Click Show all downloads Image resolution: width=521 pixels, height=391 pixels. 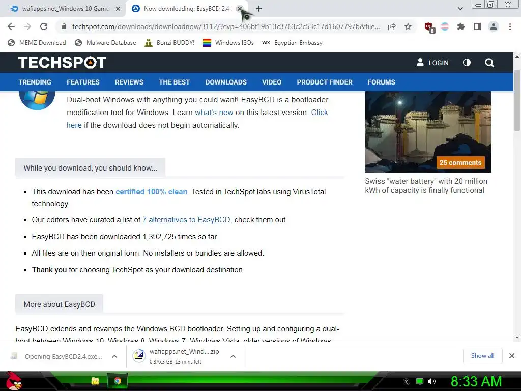point(482,356)
